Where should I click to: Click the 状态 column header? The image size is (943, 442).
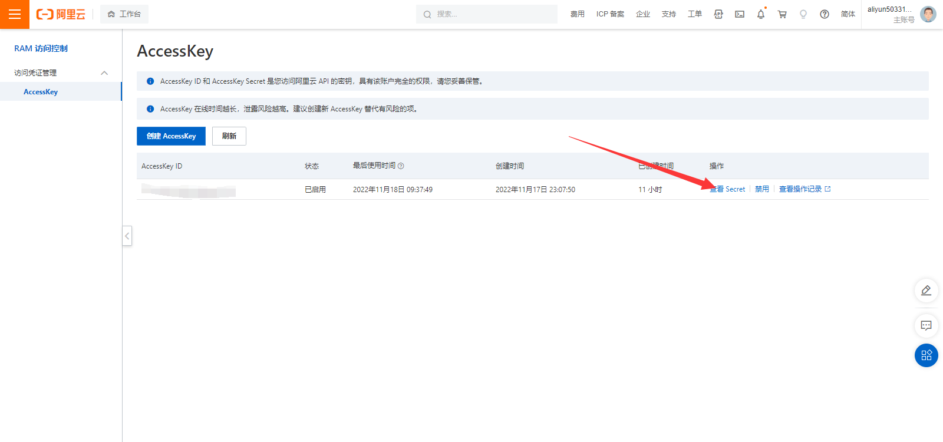(x=312, y=166)
